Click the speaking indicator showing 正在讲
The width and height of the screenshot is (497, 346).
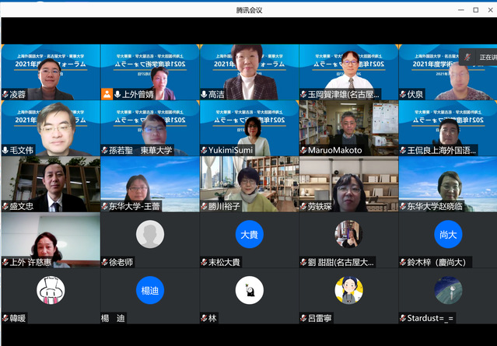[x=478, y=58]
